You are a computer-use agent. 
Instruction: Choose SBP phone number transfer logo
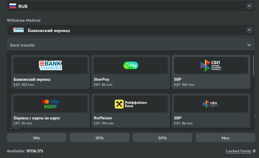(211, 65)
